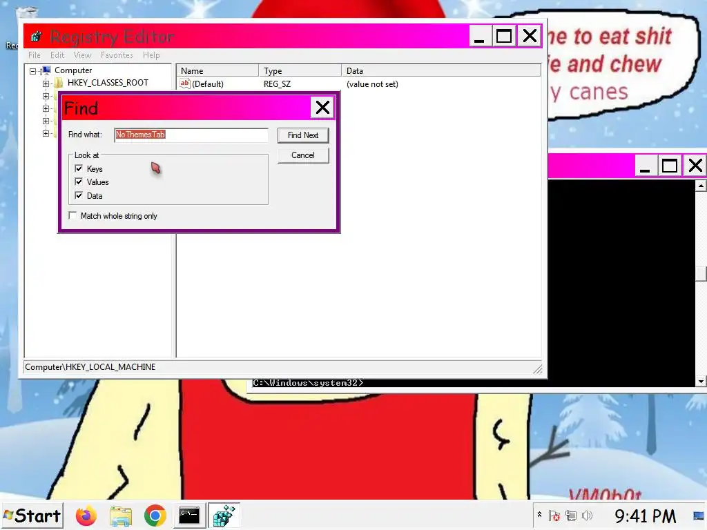The height and width of the screenshot is (530, 707).
Task: Open the Edit menu
Action: [57, 55]
